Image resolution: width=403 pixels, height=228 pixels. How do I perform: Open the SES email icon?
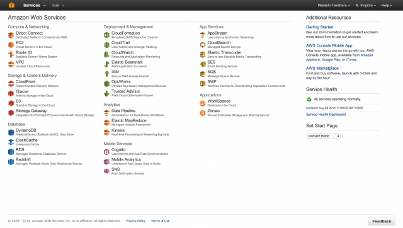pyautogui.click(x=203, y=64)
